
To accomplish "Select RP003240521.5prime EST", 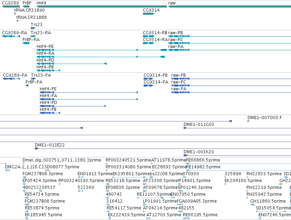I will point(128,160).
